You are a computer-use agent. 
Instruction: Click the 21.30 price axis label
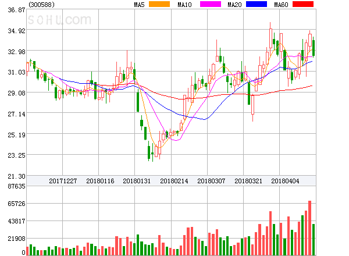click(16, 176)
